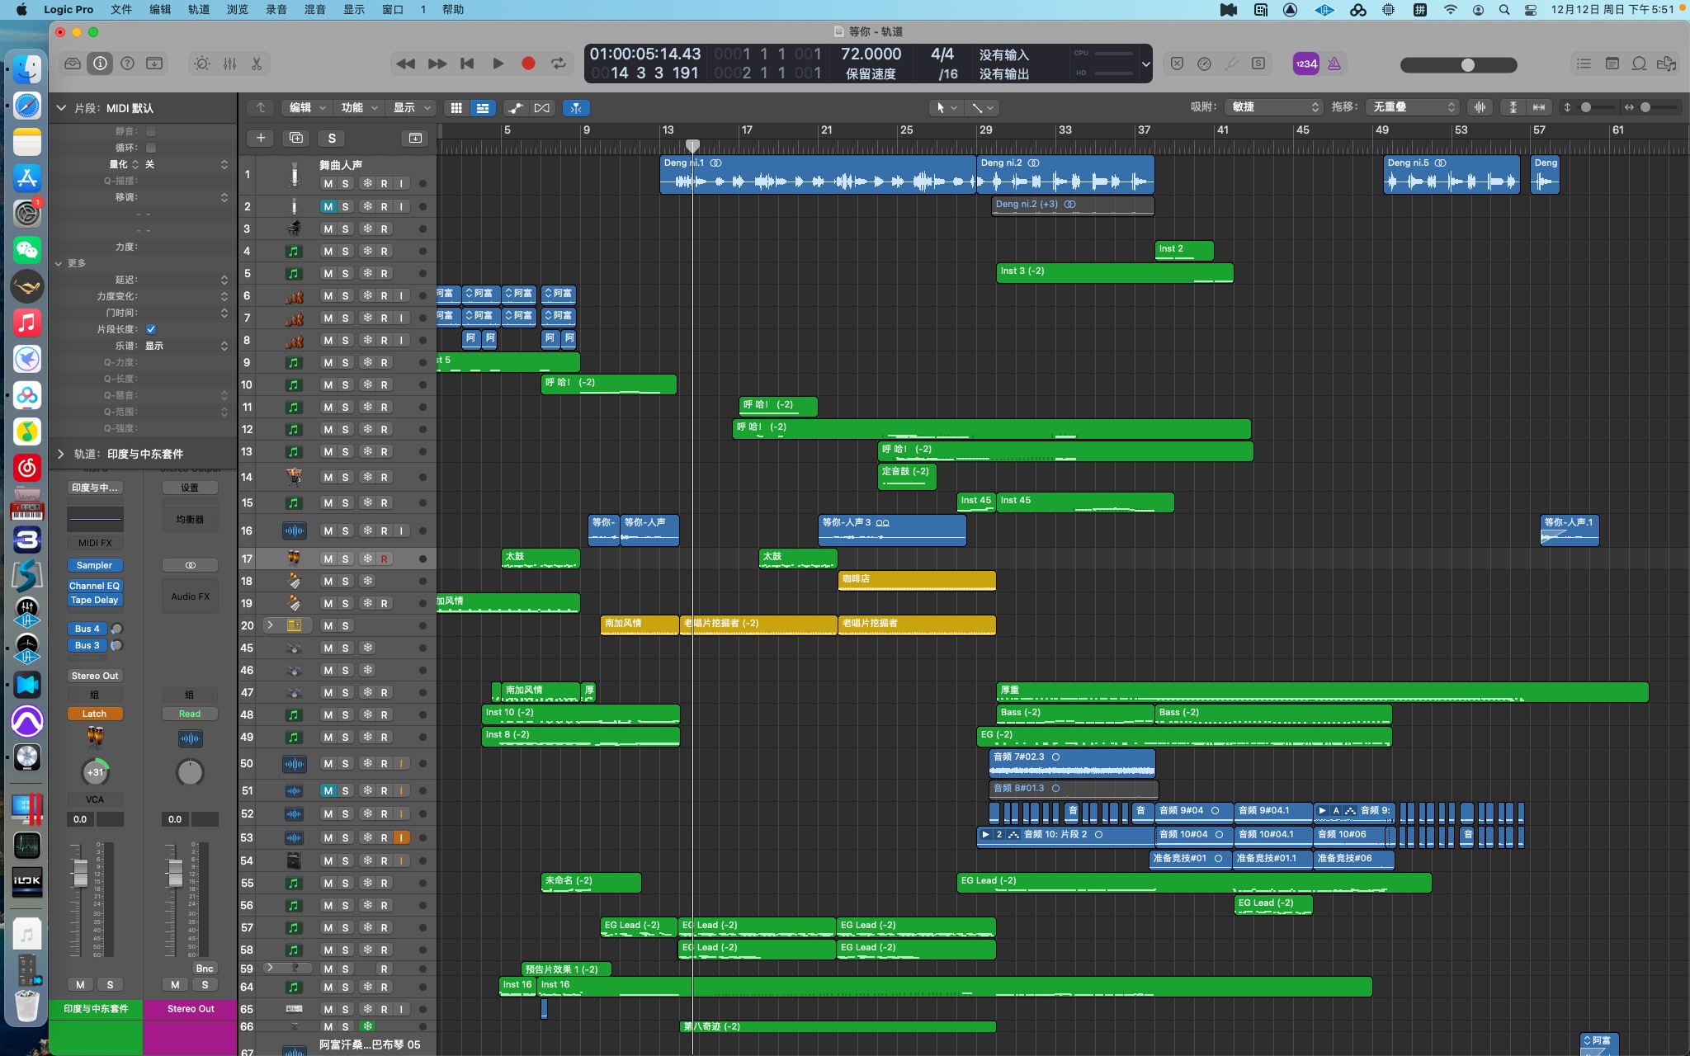Viewport: 1690px width, 1056px height.
Task: Solo track 16 with its S button
Action: (345, 531)
